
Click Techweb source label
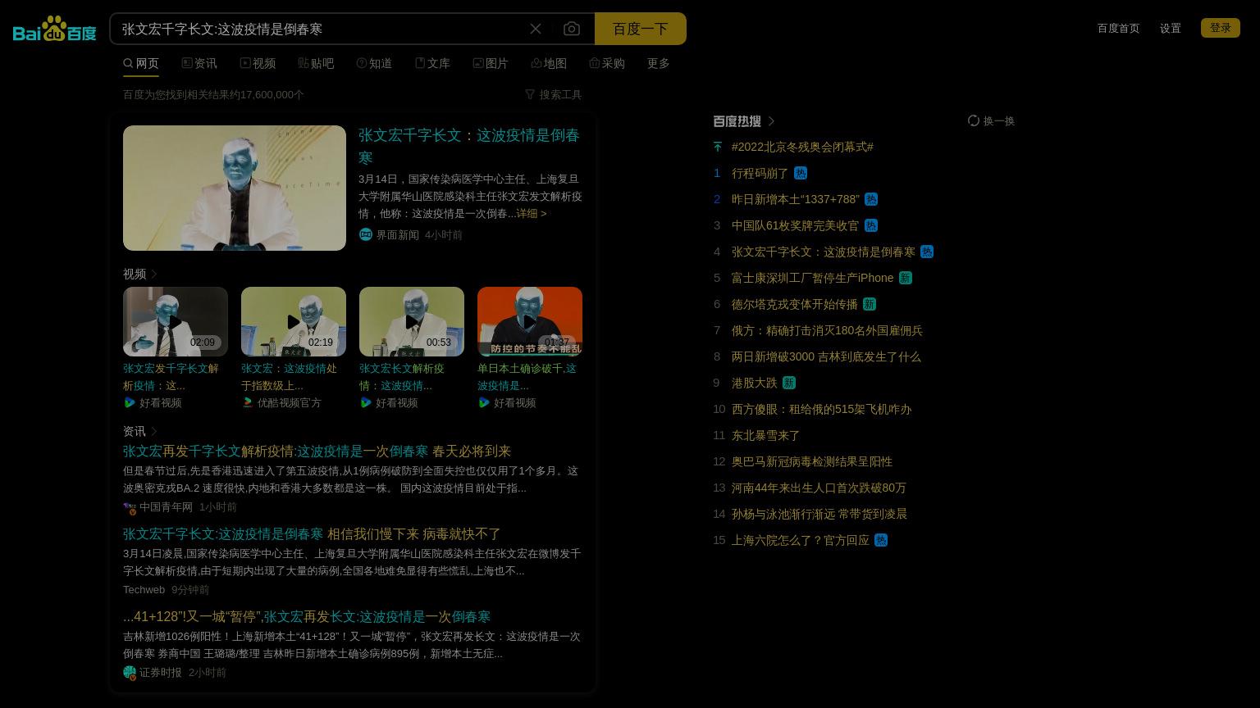pos(144,590)
